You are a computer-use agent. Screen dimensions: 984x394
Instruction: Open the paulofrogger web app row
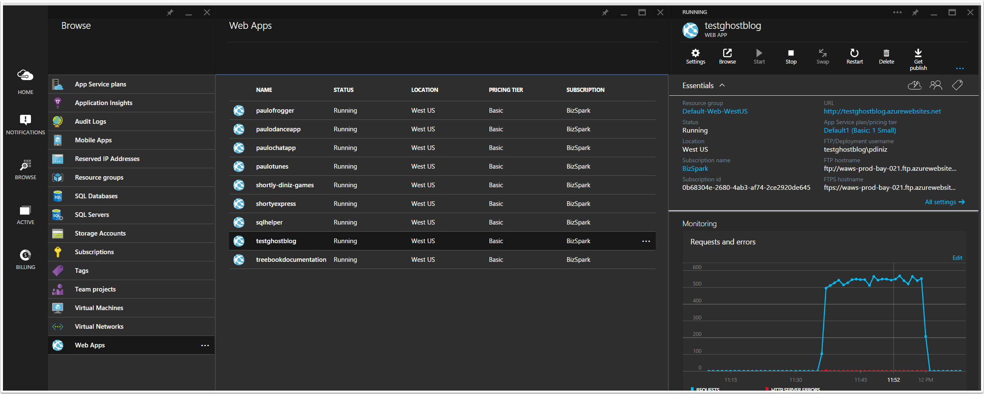(442, 111)
